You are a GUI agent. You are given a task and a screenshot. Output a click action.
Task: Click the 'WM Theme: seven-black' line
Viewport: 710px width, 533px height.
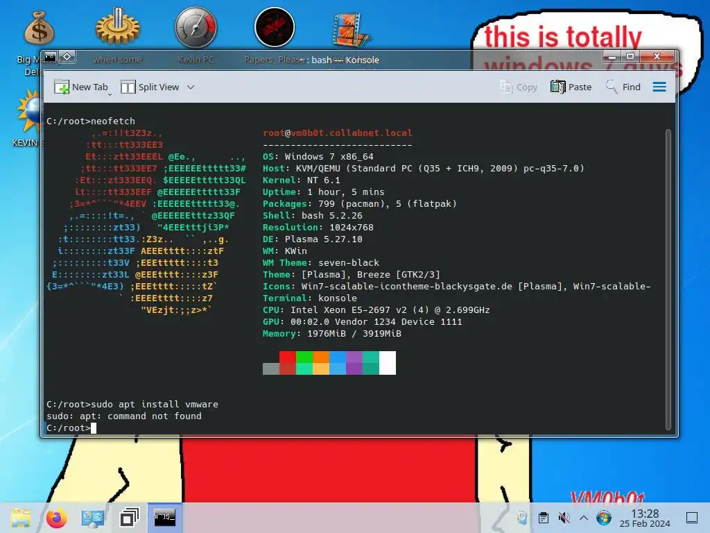click(320, 262)
